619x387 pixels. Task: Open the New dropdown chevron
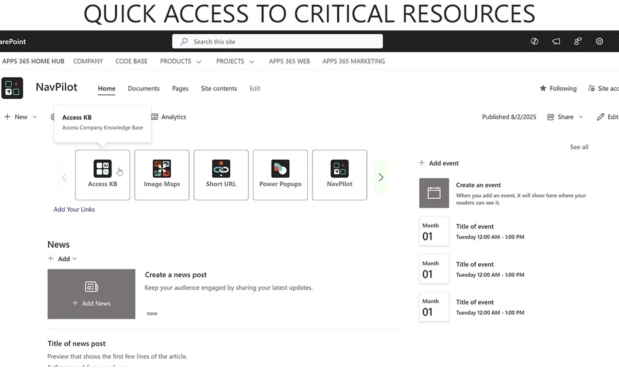click(x=34, y=117)
